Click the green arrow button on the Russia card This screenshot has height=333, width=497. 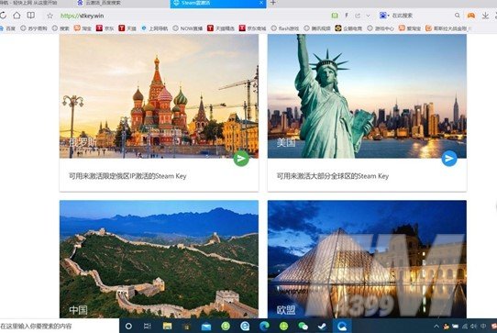tap(241, 159)
